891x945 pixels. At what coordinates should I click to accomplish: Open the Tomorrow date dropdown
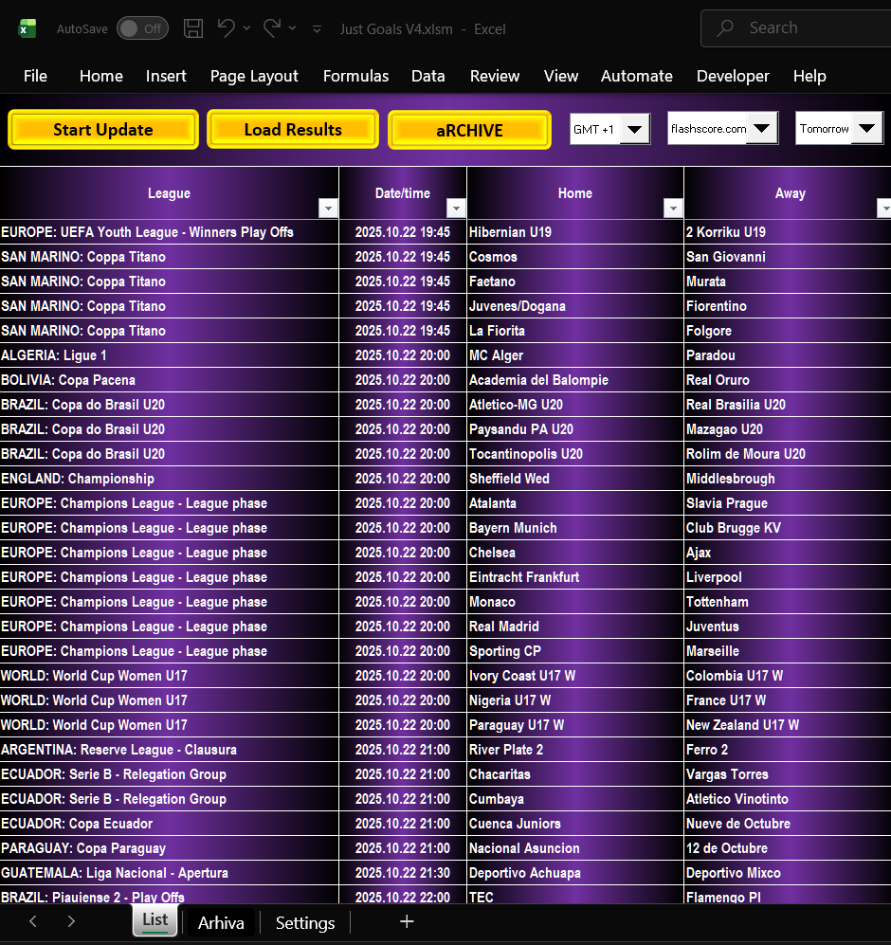866,129
